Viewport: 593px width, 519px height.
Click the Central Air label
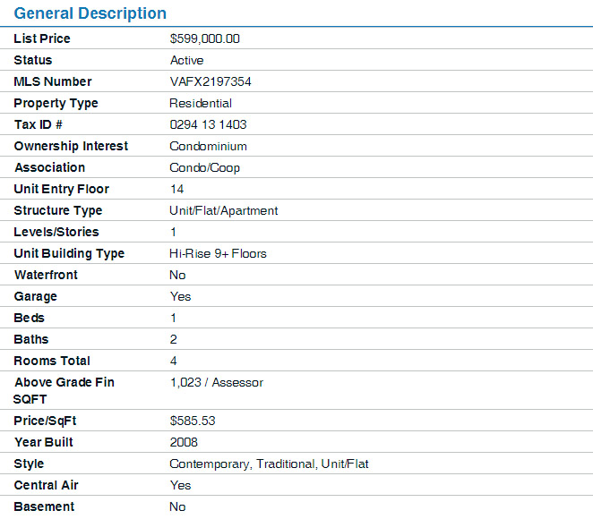[x=47, y=485]
